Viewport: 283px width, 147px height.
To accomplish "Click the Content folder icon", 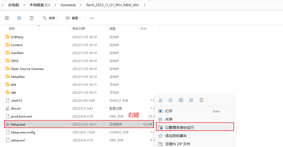I will 7,45.
